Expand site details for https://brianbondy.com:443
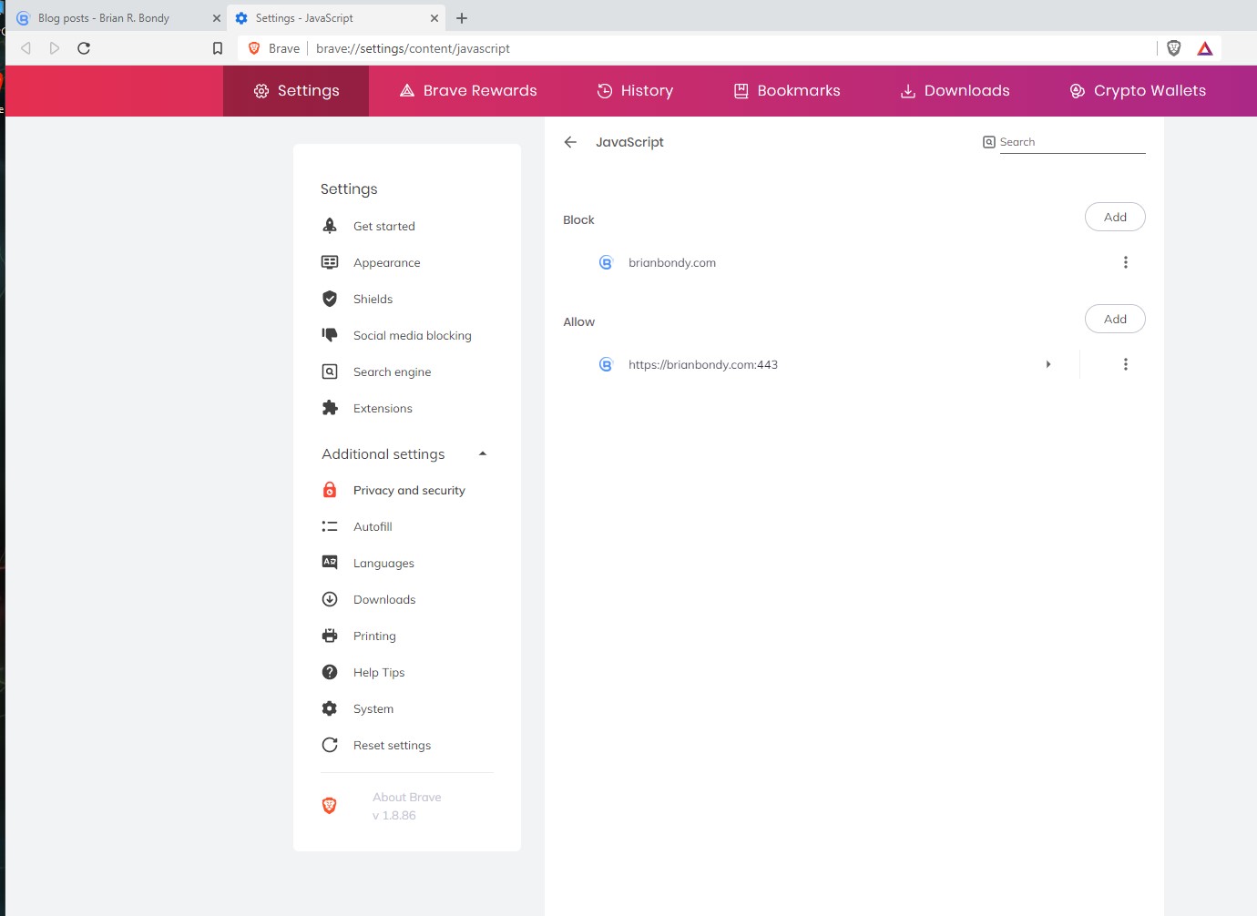This screenshot has height=916, width=1257. point(1048,364)
